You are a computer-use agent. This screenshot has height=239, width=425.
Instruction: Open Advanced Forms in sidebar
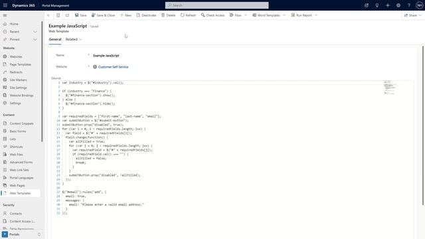(21, 162)
